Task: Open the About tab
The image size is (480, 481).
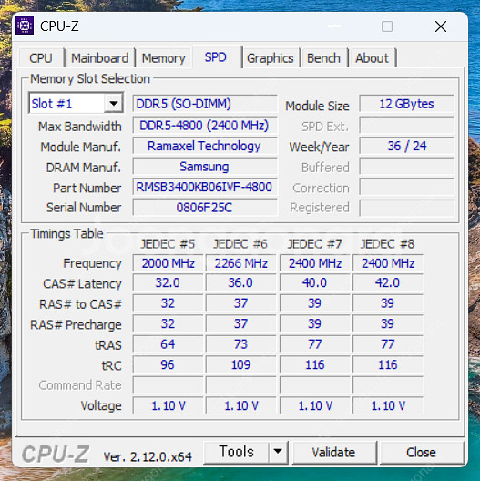Action: click(372, 58)
